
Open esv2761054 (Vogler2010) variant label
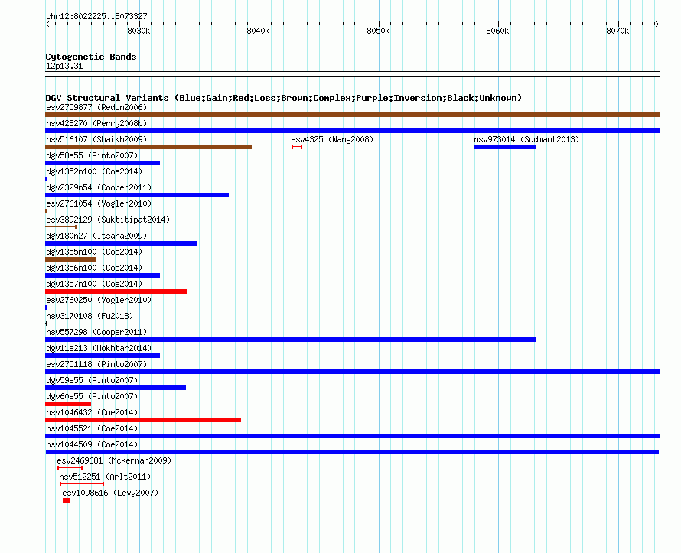99,203
